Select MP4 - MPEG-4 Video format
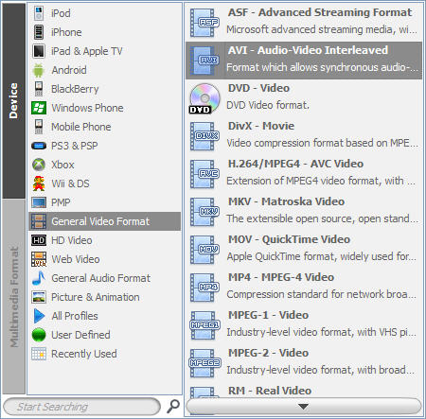 pos(304,288)
